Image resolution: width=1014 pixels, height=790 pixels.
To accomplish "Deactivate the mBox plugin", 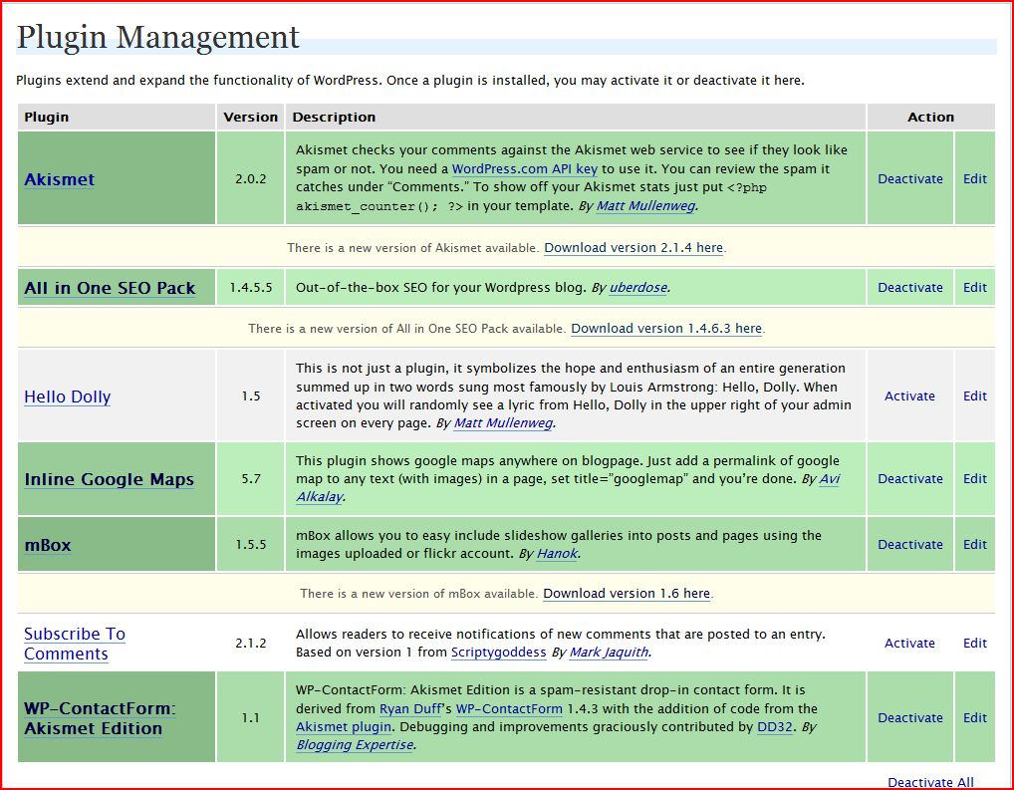I will [x=909, y=545].
